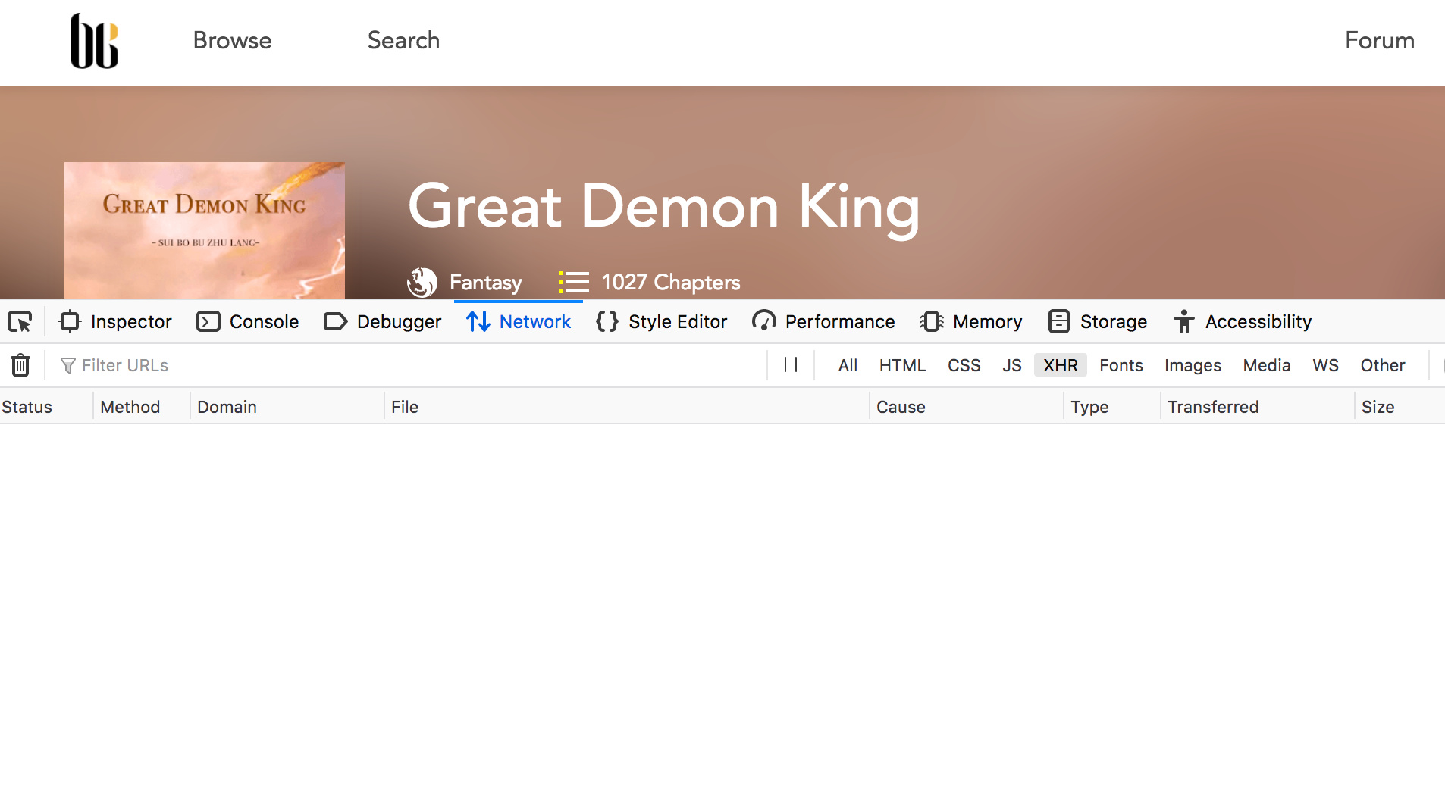Image resolution: width=1445 pixels, height=788 pixels.
Task: Enable the All requests filter
Action: [848, 365]
